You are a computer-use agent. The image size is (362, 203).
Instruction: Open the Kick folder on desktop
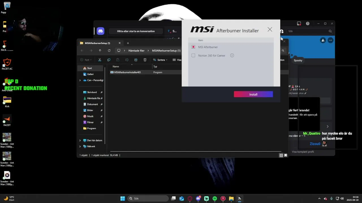(x=7, y=101)
